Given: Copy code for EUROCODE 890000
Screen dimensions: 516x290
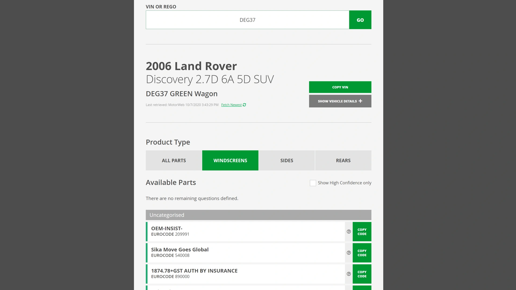Looking at the screenshot, I should [x=362, y=274].
